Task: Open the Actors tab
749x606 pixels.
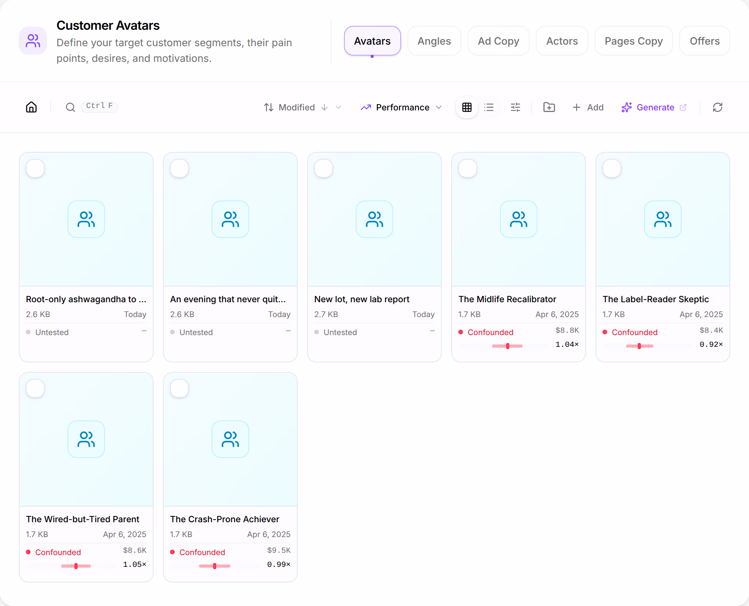Action: pyautogui.click(x=562, y=41)
